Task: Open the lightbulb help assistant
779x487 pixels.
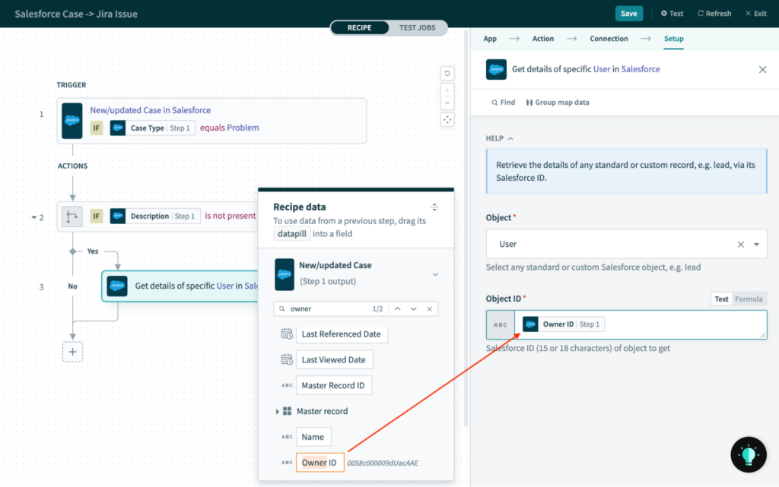Action: point(748,454)
